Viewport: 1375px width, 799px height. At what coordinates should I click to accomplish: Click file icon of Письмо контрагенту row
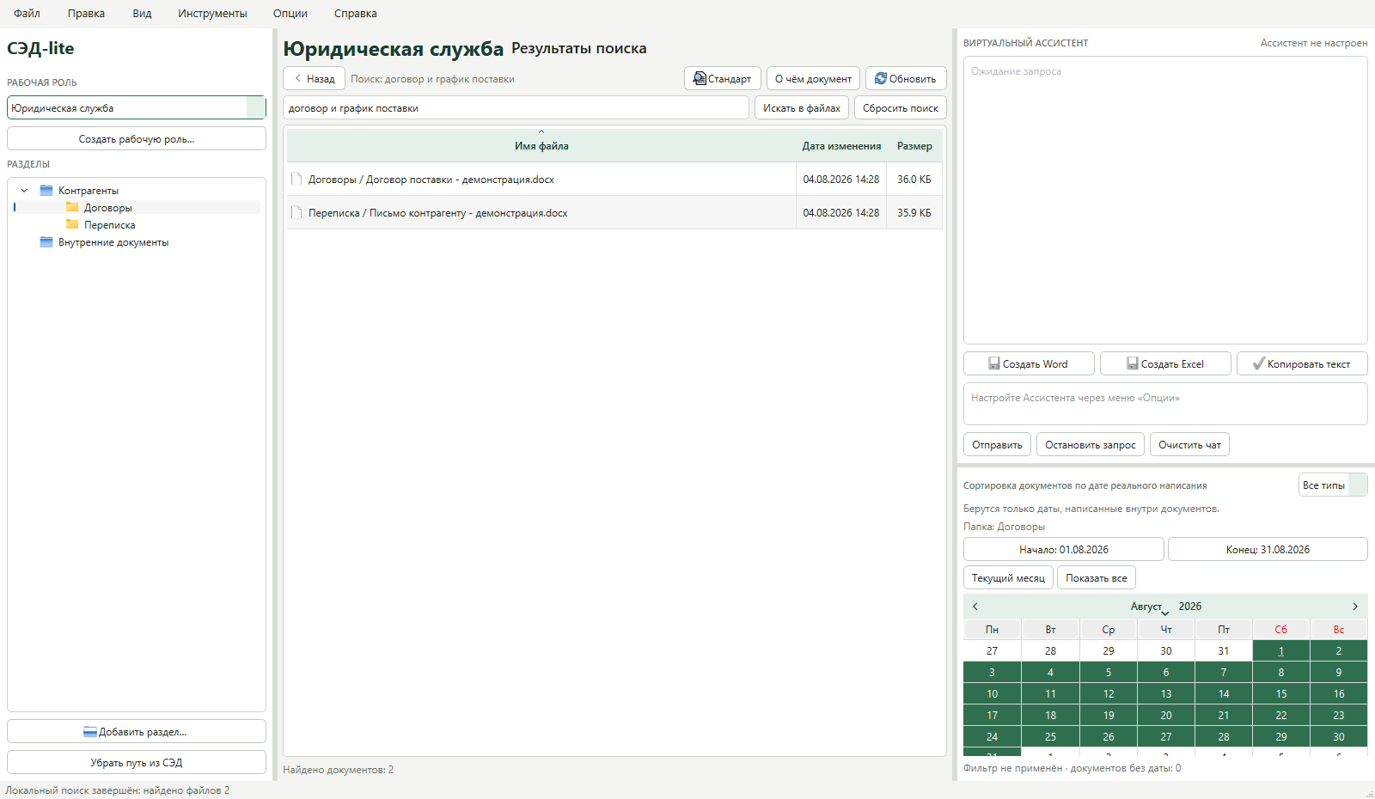(x=296, y=213)
